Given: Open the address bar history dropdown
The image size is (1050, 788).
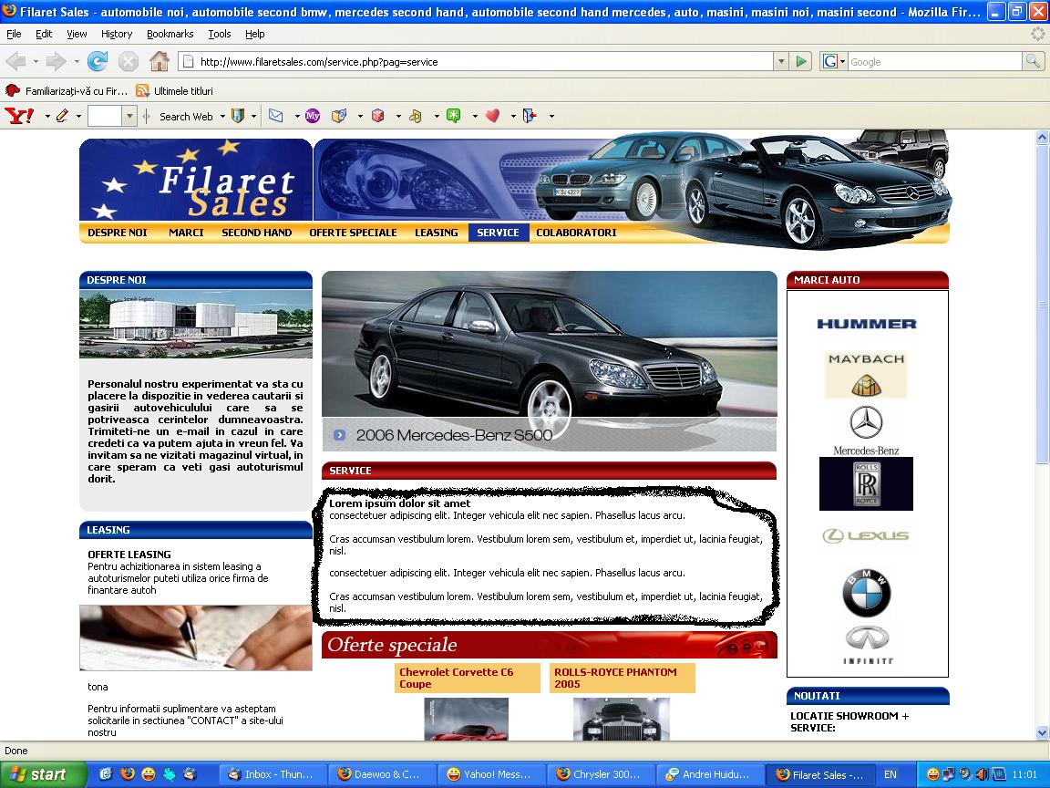Looking at the screenshot, I should pyautogui.click(x=781, y=62).
